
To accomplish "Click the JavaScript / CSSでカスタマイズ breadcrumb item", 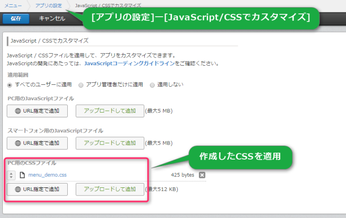I will click(108, 5).
